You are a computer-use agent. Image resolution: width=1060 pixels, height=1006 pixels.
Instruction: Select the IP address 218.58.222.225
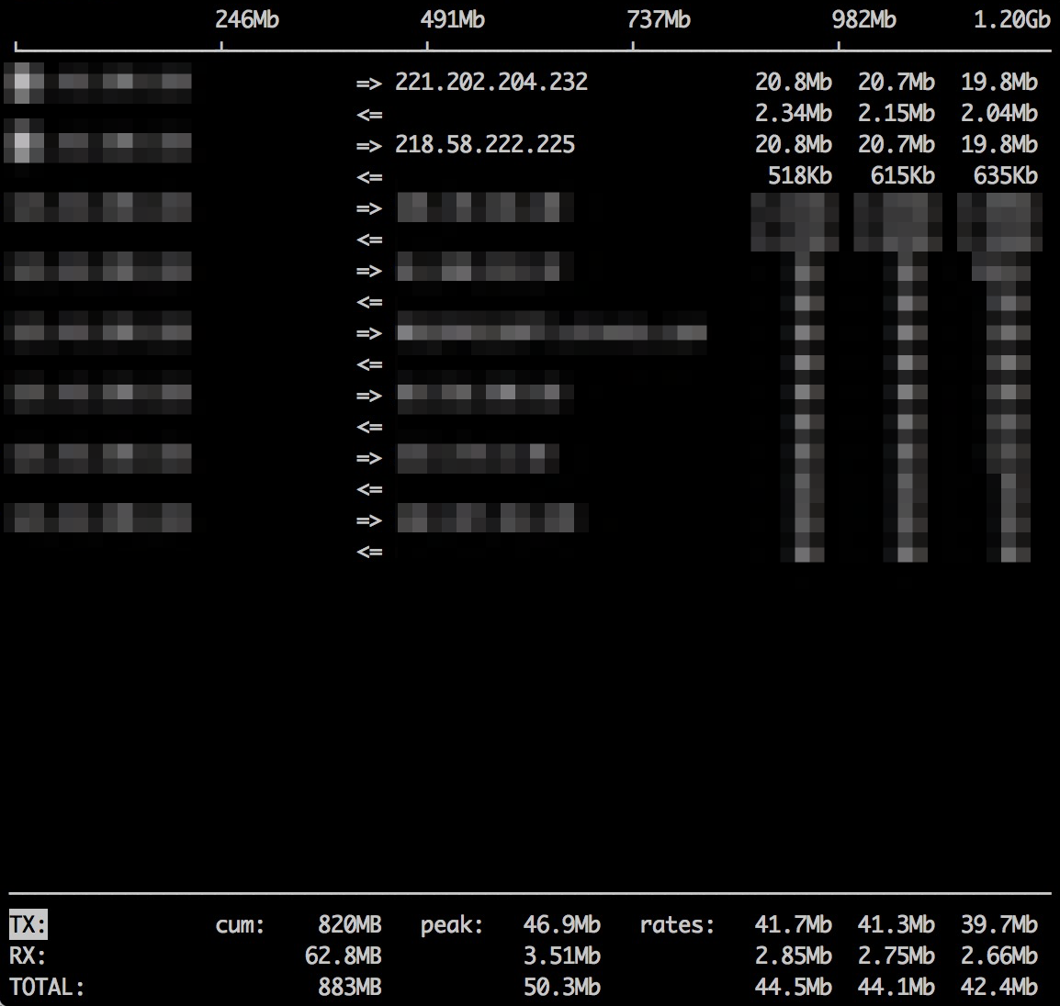tap(485, 145)
